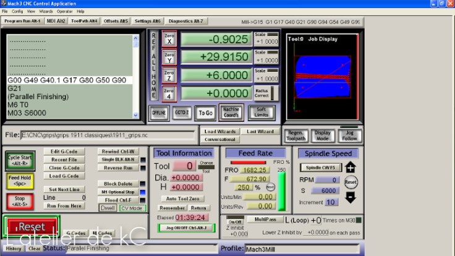Screen dimensions: 455x256
Task: Click the green feed rate override bar
Action: (282, 192)
